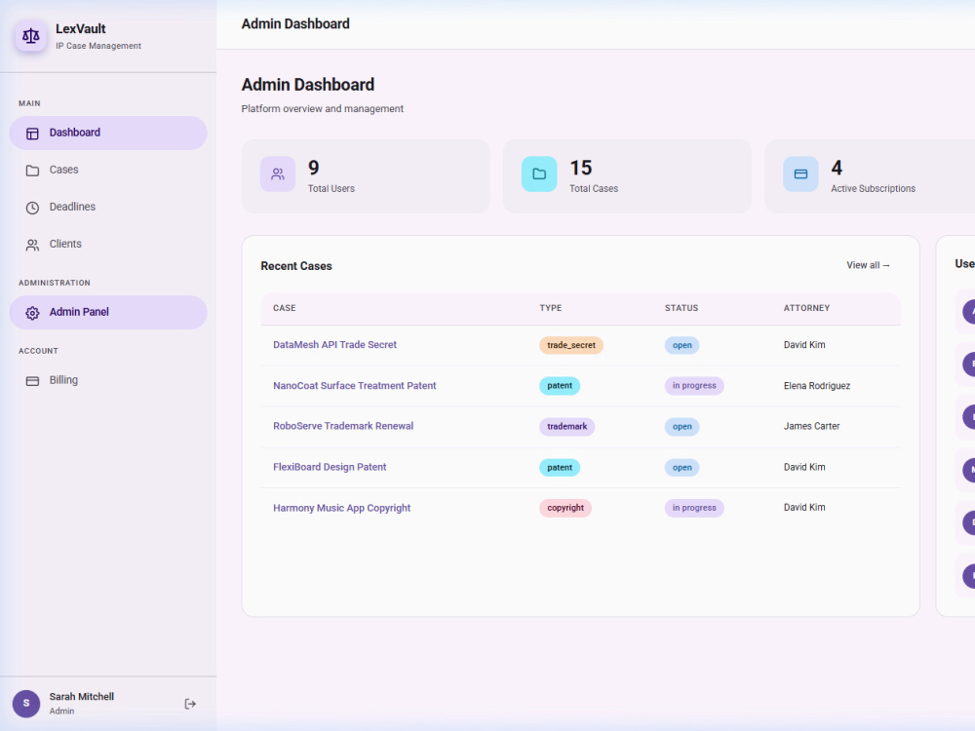The height and width of the screenshot is (731, 975).
Task: Click the trademark type badge
Action: [567, 427]
